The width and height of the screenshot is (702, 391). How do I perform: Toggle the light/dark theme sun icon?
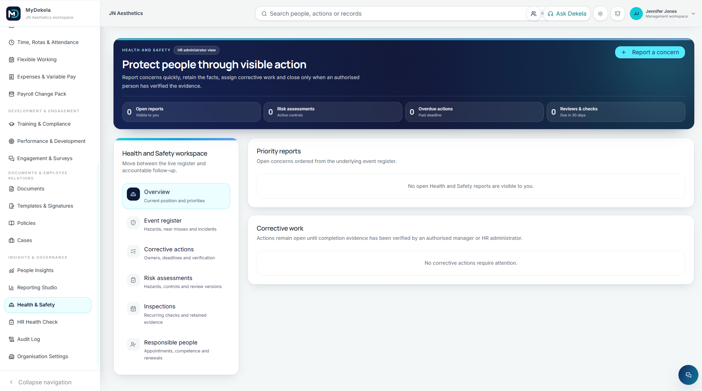[600, 14]
